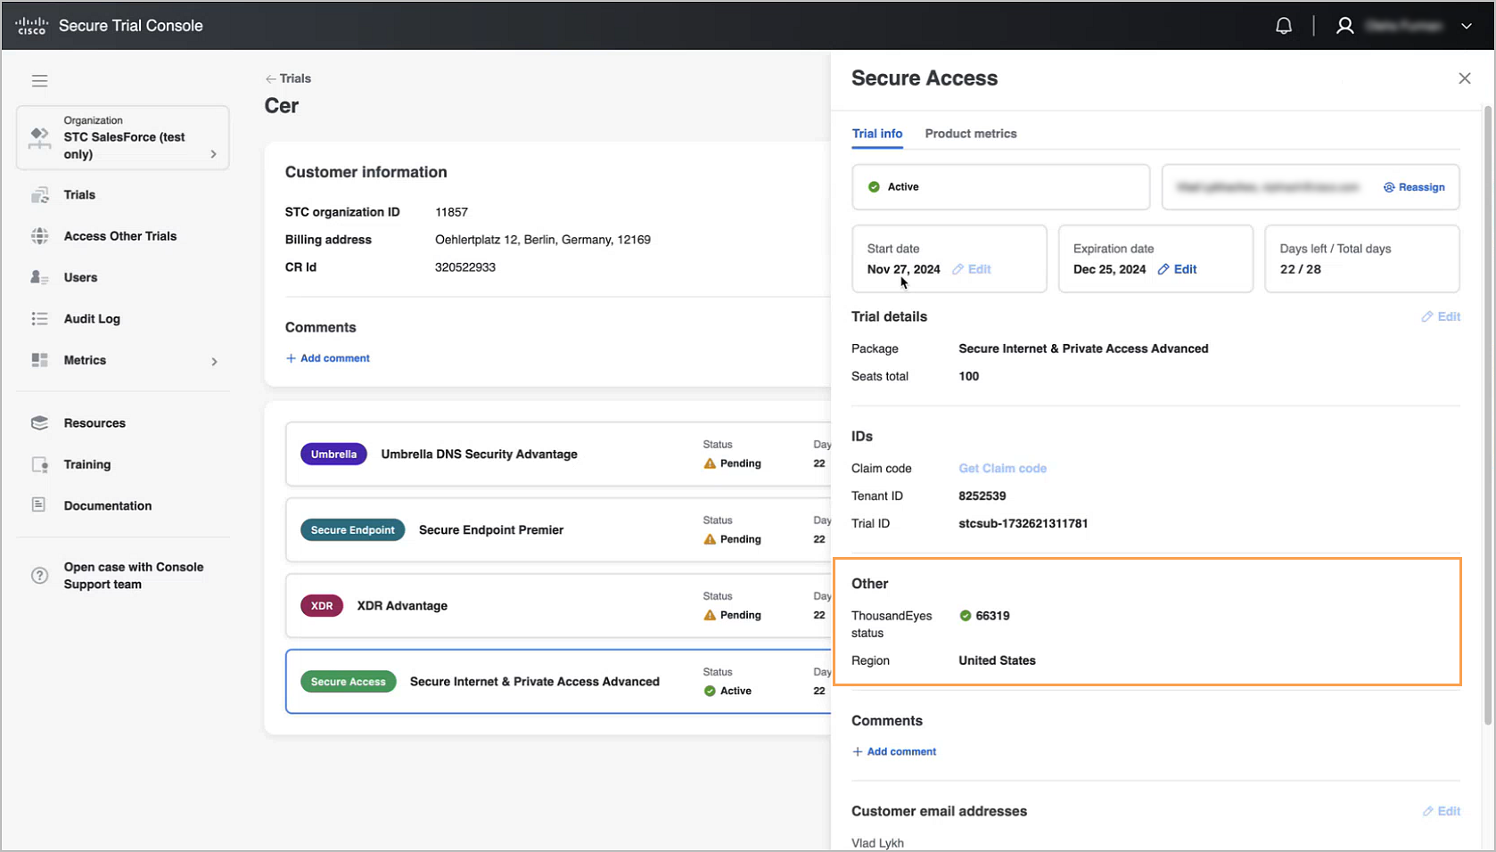Screen dimensions: 1496x852
Task: Edit the Expiration date
Action: [1177, 269]
